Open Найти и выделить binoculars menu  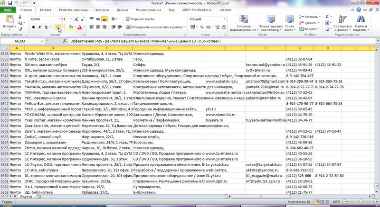click(x=361, y=23)
